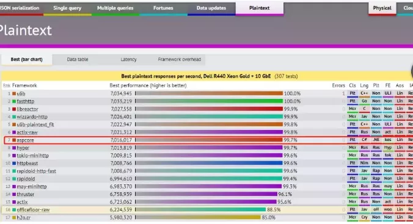Switch to the Physical hardware tab
413x224 pixels.
coord(382,8)
